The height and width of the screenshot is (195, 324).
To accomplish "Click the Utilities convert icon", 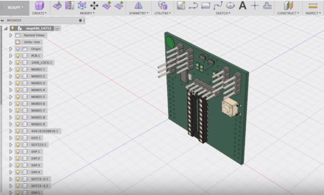I will tap(163, 5).
